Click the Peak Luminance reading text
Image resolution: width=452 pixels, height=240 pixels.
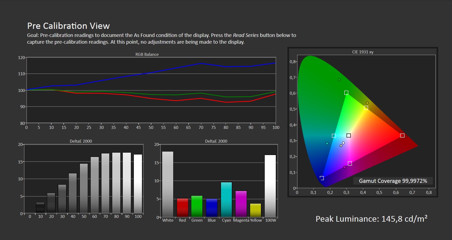click(371, 219)
